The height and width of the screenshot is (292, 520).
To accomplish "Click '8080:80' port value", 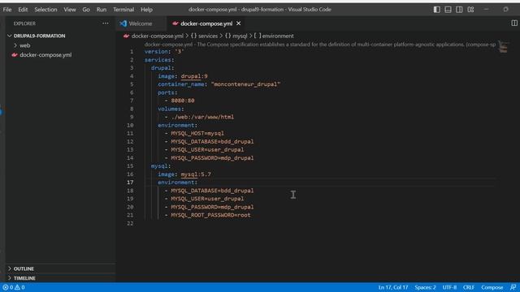I will (x=182, y=101).
